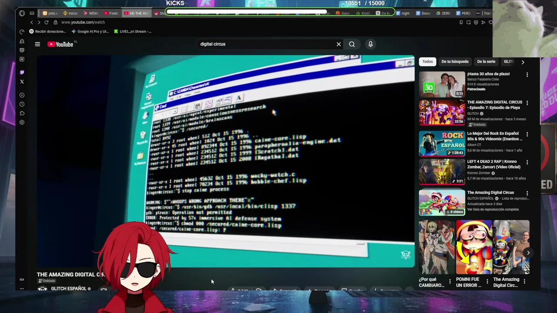Open 'Google AI Pro y Ul...' bookmark
Image resolution: width=557 pixels, height=313 pixels.
click(x=90, y=31)
